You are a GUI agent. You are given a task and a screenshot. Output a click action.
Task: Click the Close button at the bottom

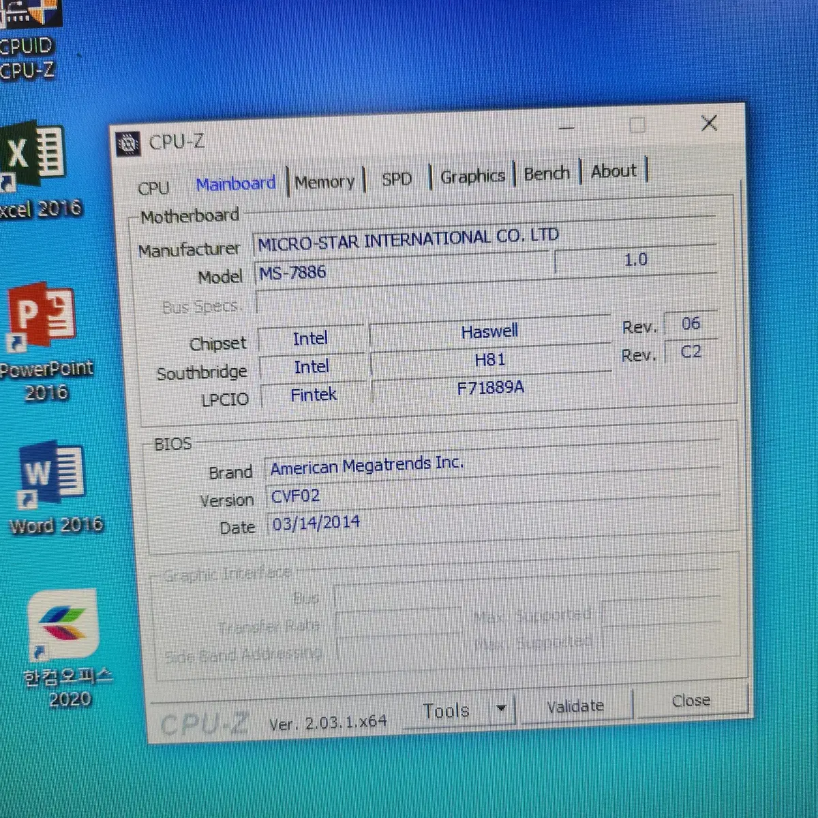point(691,701)
